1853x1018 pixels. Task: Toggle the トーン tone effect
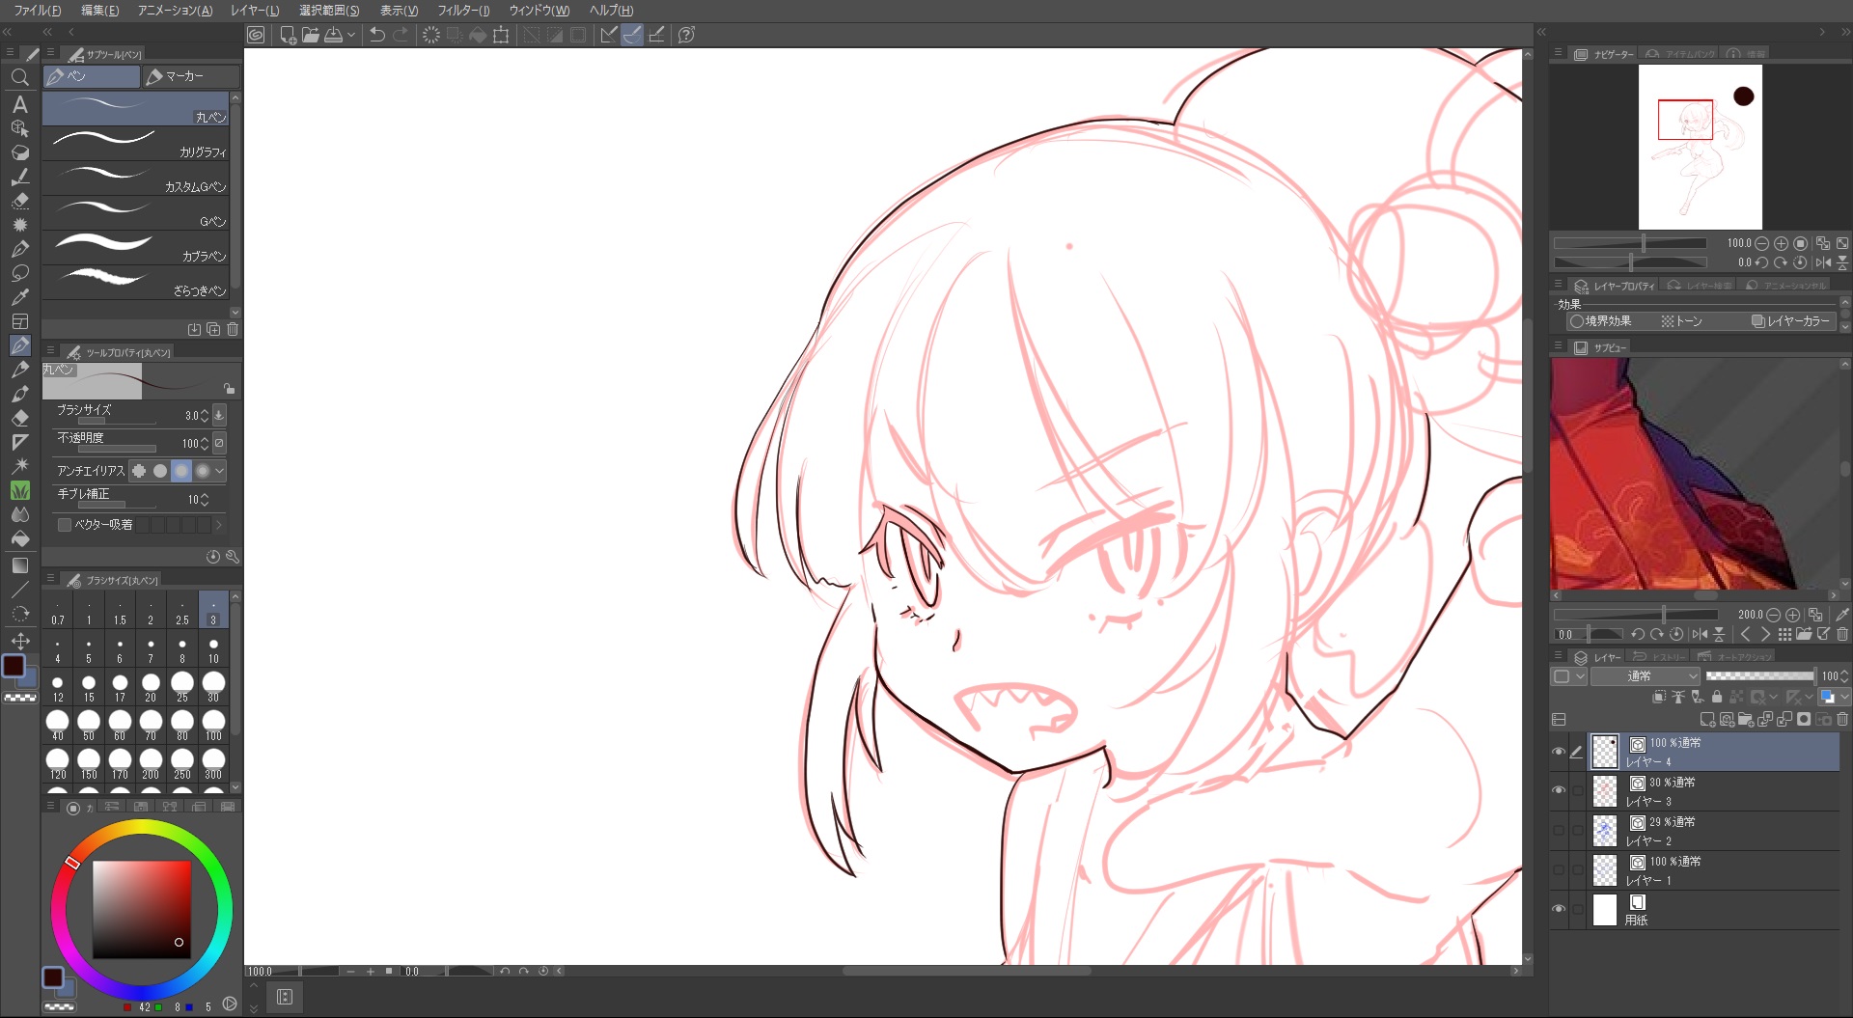point(1681,321)
